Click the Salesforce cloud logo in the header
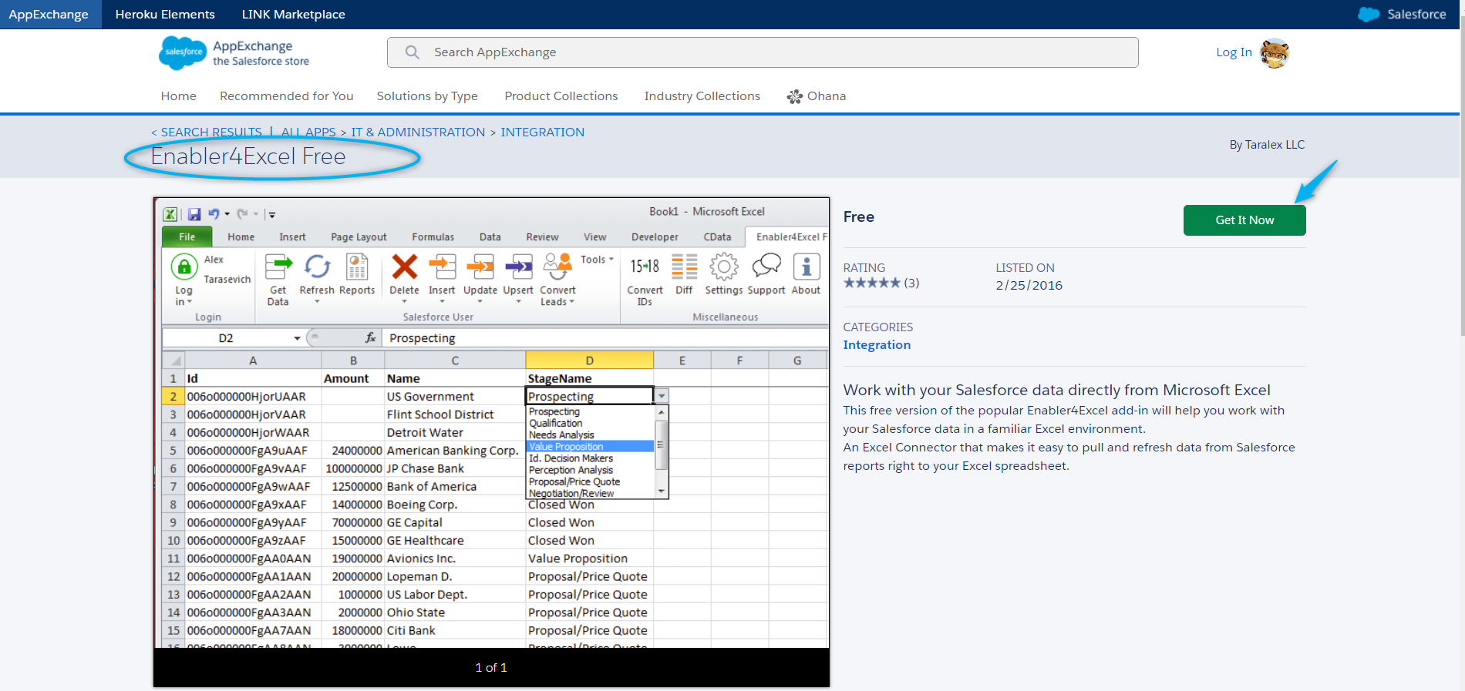1465x691 pixels. coord(183,52)
